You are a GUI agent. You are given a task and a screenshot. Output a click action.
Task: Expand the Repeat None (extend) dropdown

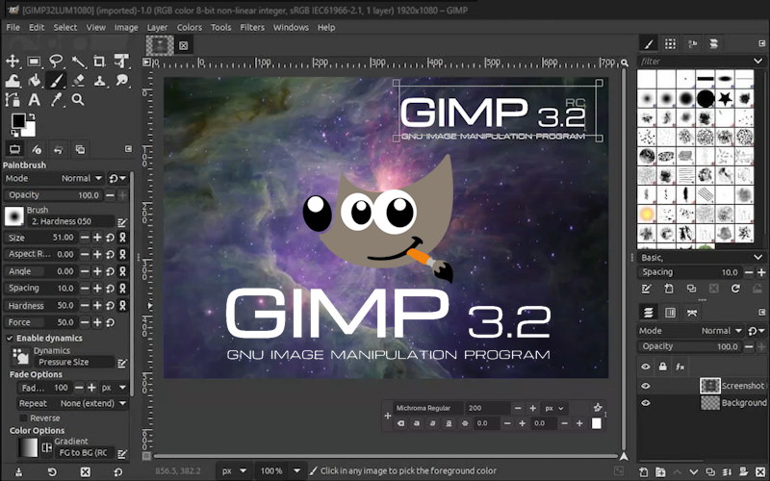pyautogui.click(x=92, y=404)
